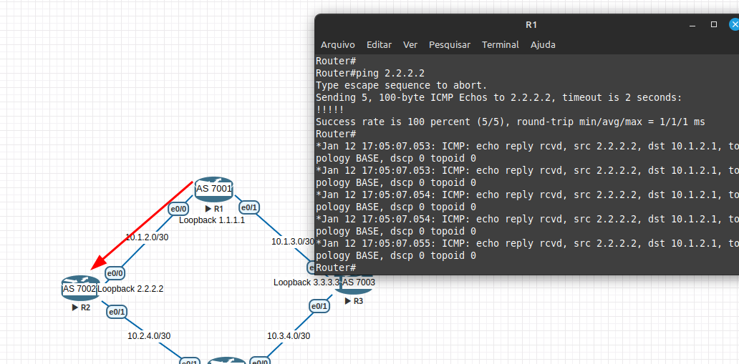
Task: Select the Loopback 1.1.1.1 text label
Action: point(212,220)
